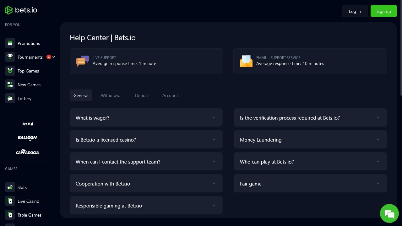Screen dimensions: 402x226
Task: Expand the Tournaments submenu chevron
Action: 54,57
